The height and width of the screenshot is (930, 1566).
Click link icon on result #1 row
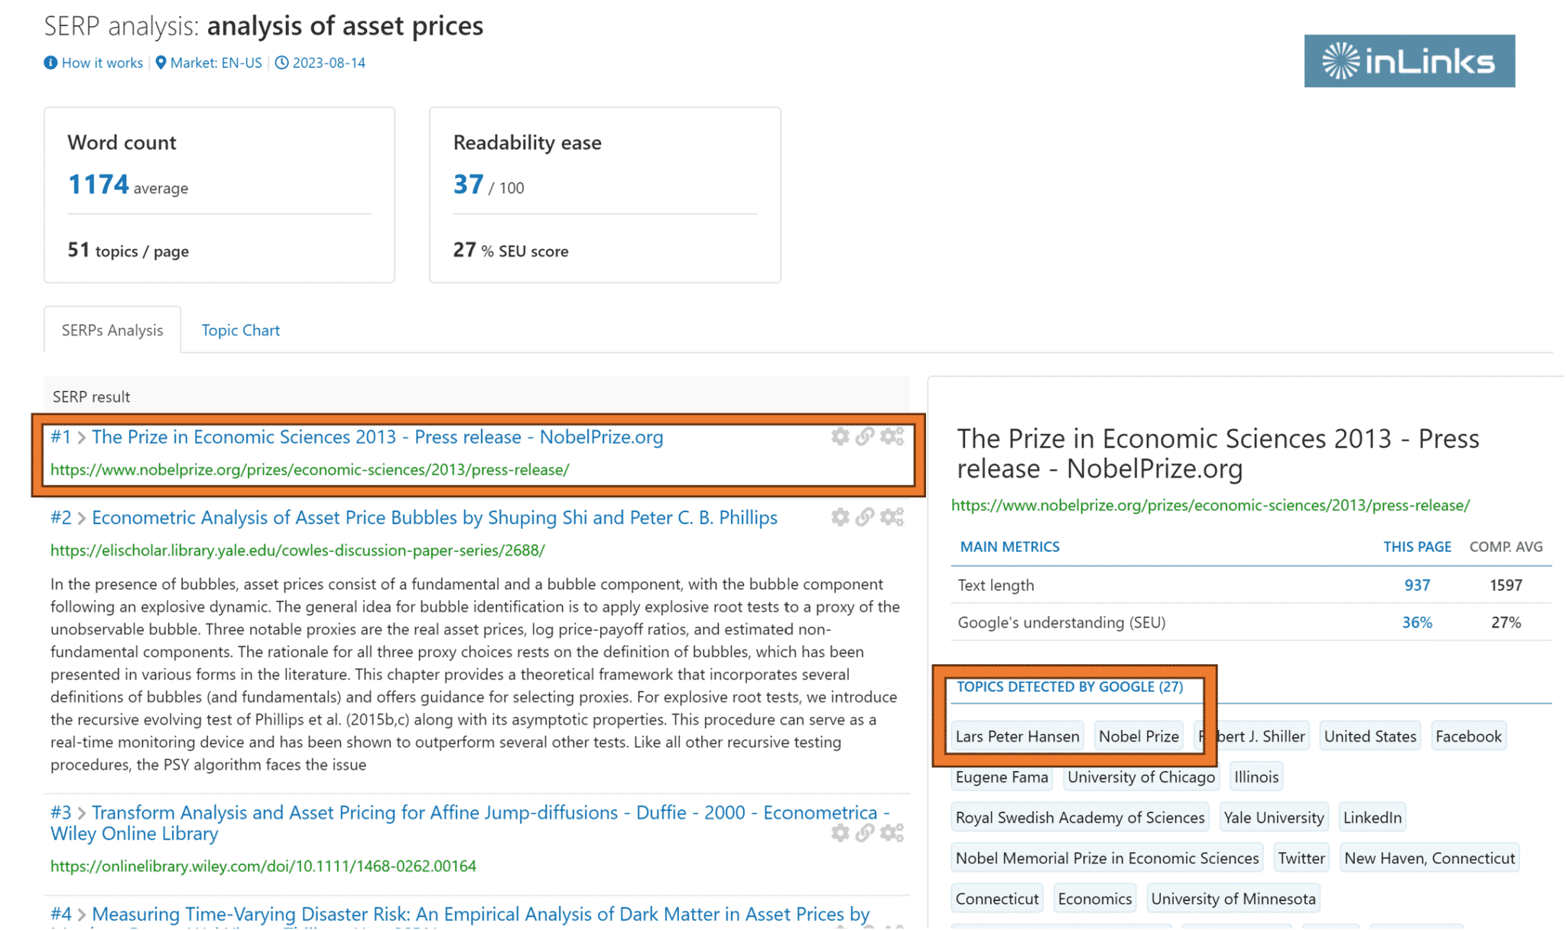[865, 436]
